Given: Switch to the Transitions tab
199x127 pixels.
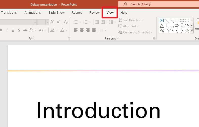Looking at the screenshot, I should coord(9,13).
